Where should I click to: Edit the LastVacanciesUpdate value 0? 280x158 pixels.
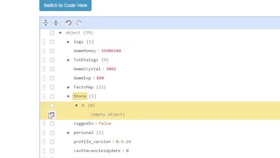pyautogui.click(x=127, y=151)
